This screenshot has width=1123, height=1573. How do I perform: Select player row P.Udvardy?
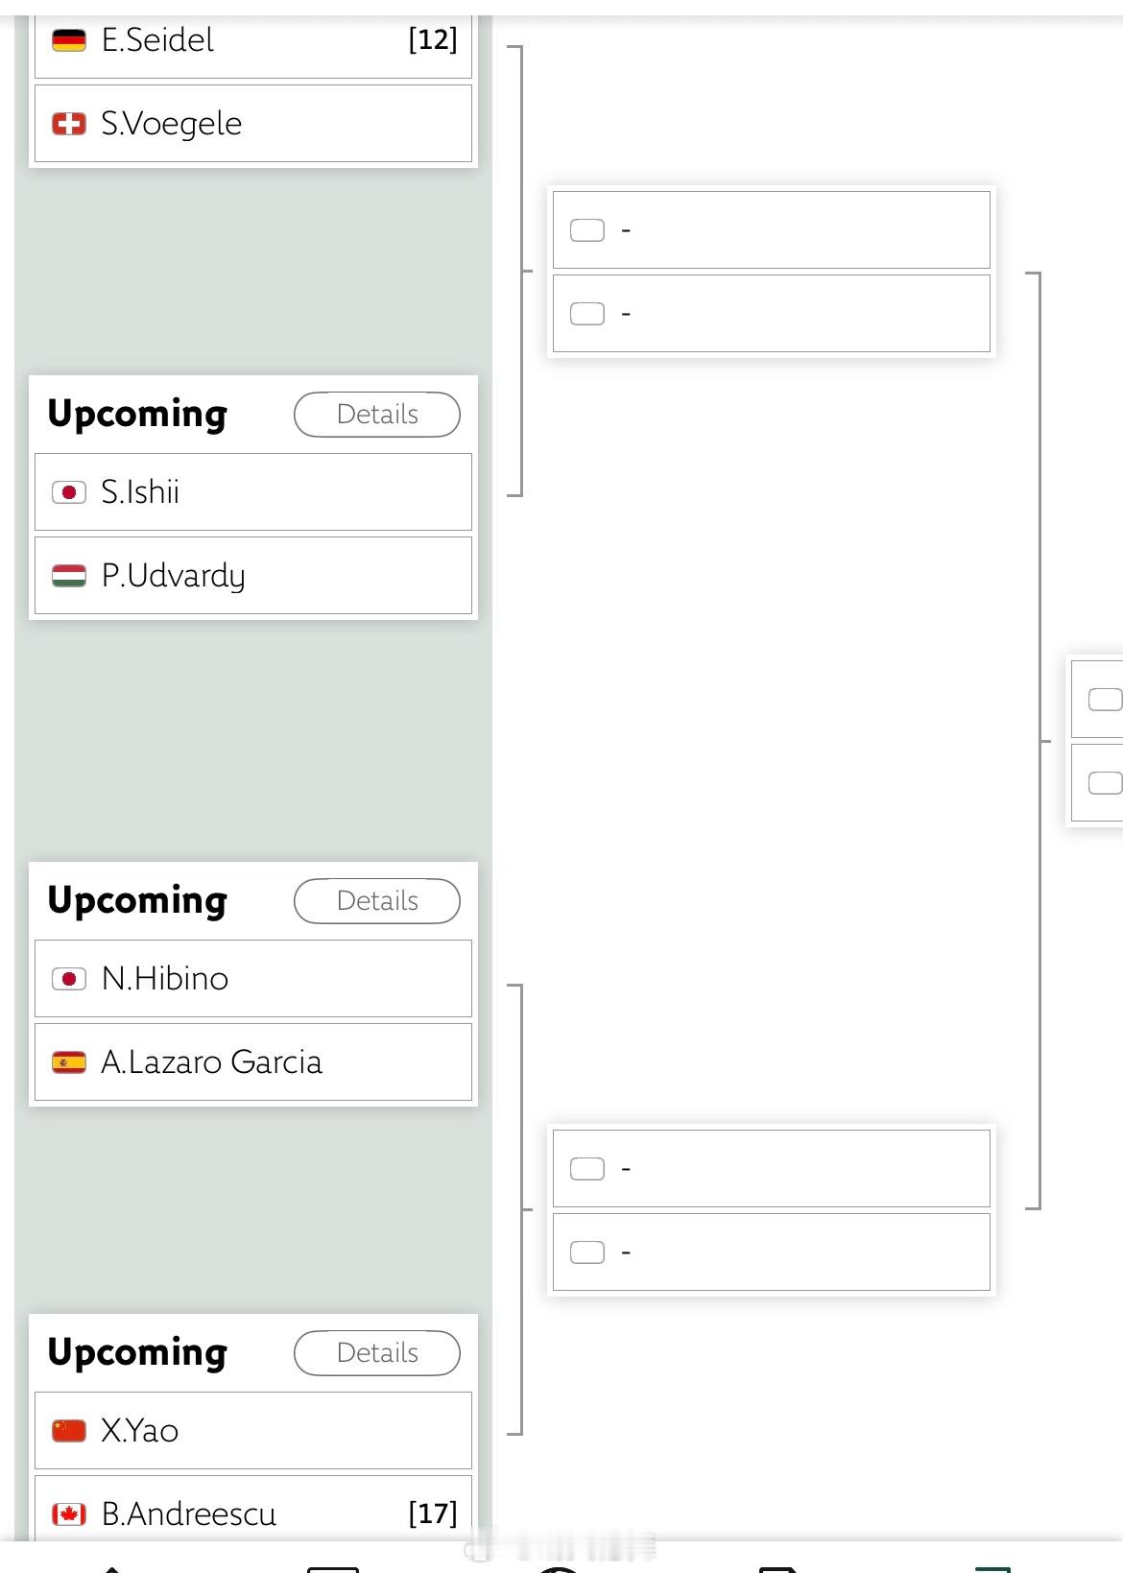[253, 576]
